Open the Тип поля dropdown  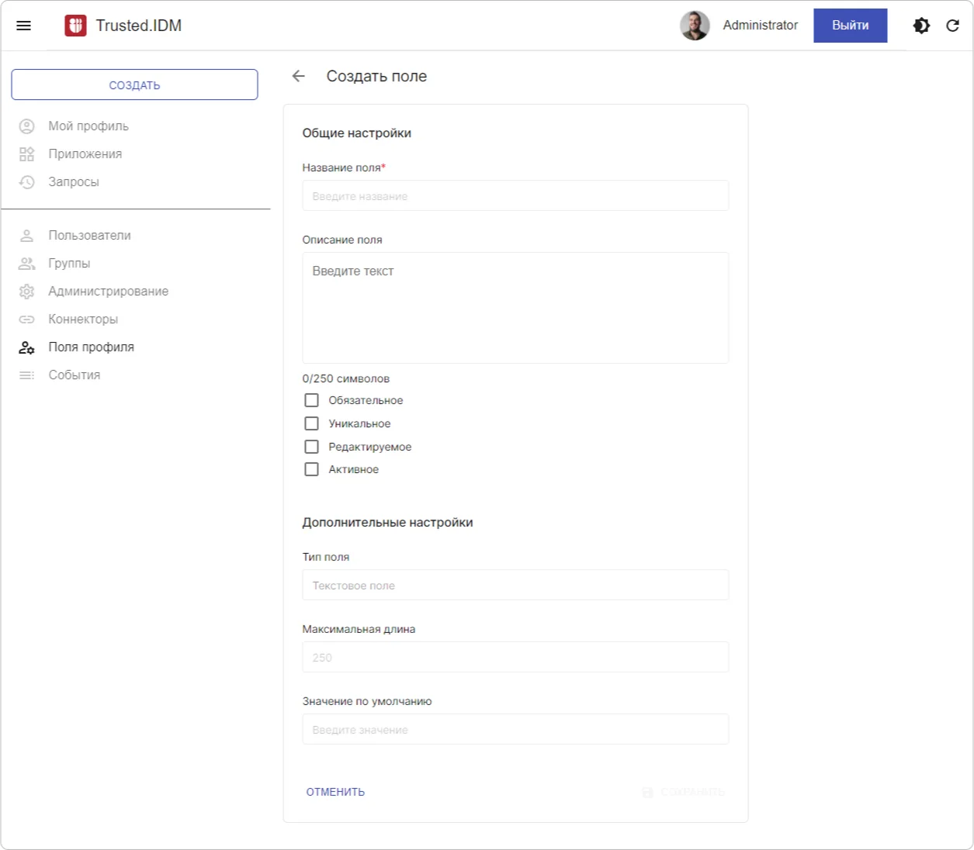[x=515, y=586]
